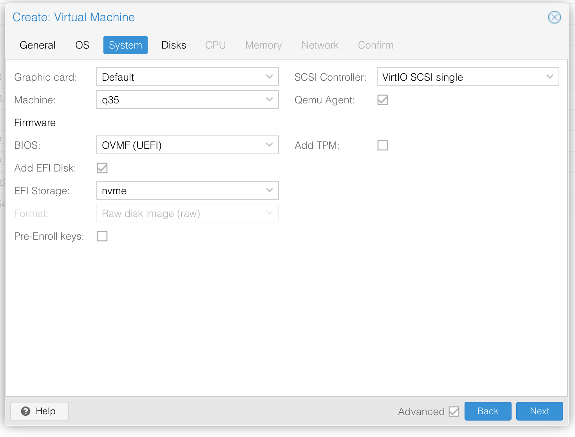This screenshot has height=437, width=575.
Task: Switch to the OS tab
Action: [x=82, y=45]
